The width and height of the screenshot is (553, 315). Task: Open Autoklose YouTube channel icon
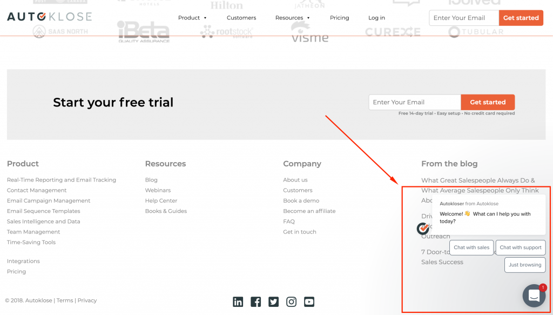coord(309,301)
